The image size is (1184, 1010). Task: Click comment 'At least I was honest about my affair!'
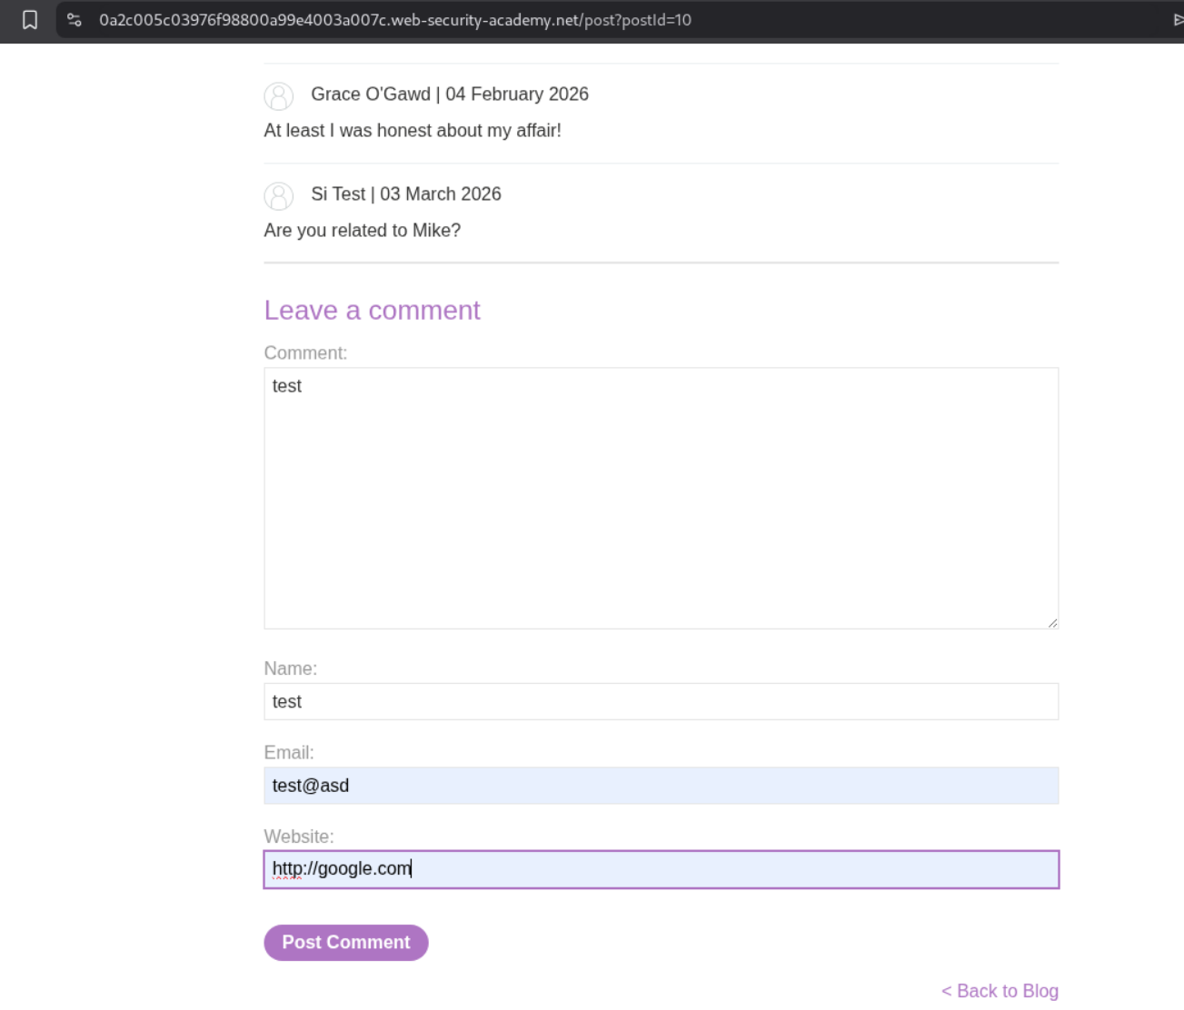pyautogui.click(x=412, y=131)
